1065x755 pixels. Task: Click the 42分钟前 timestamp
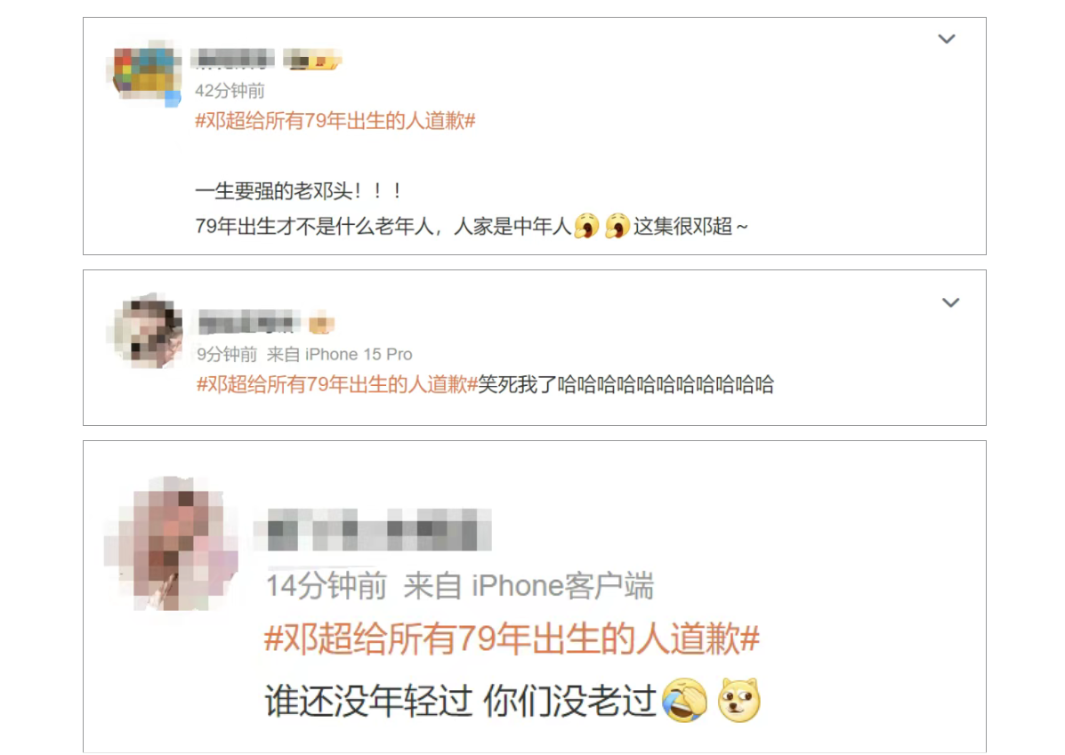230,91
